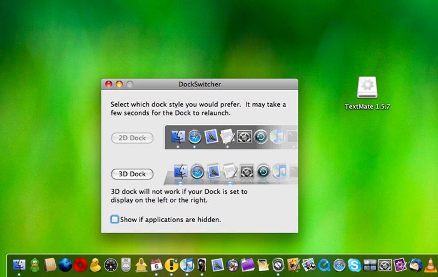Open Address Book from the Dock

click(50, 265)
